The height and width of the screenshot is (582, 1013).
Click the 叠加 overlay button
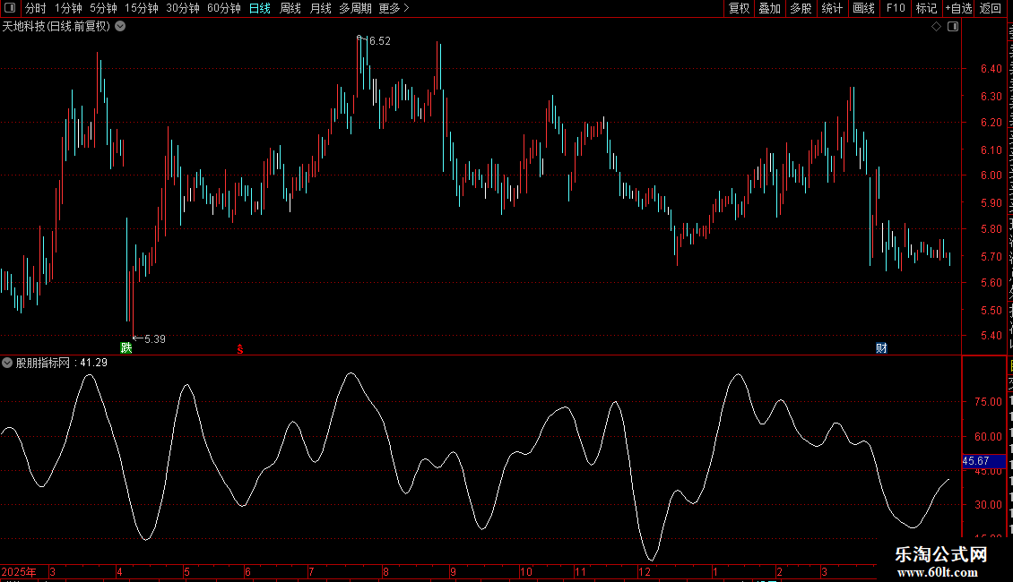pyautogui.click(x=769, y=8)
